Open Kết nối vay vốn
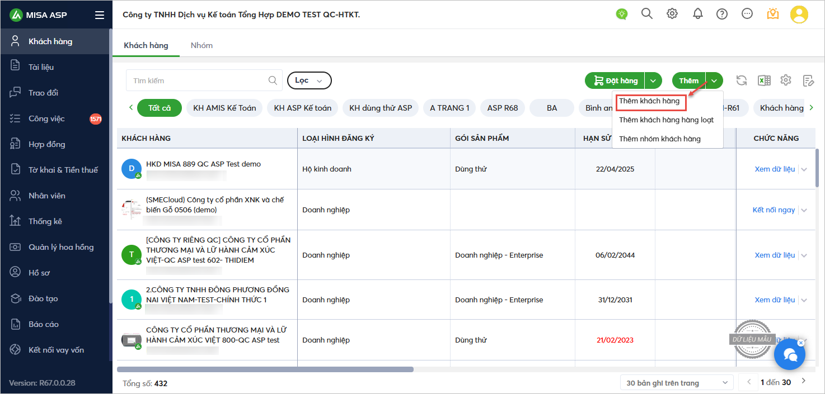The height and width of the screenshot is (394, 825). [56, 350]
